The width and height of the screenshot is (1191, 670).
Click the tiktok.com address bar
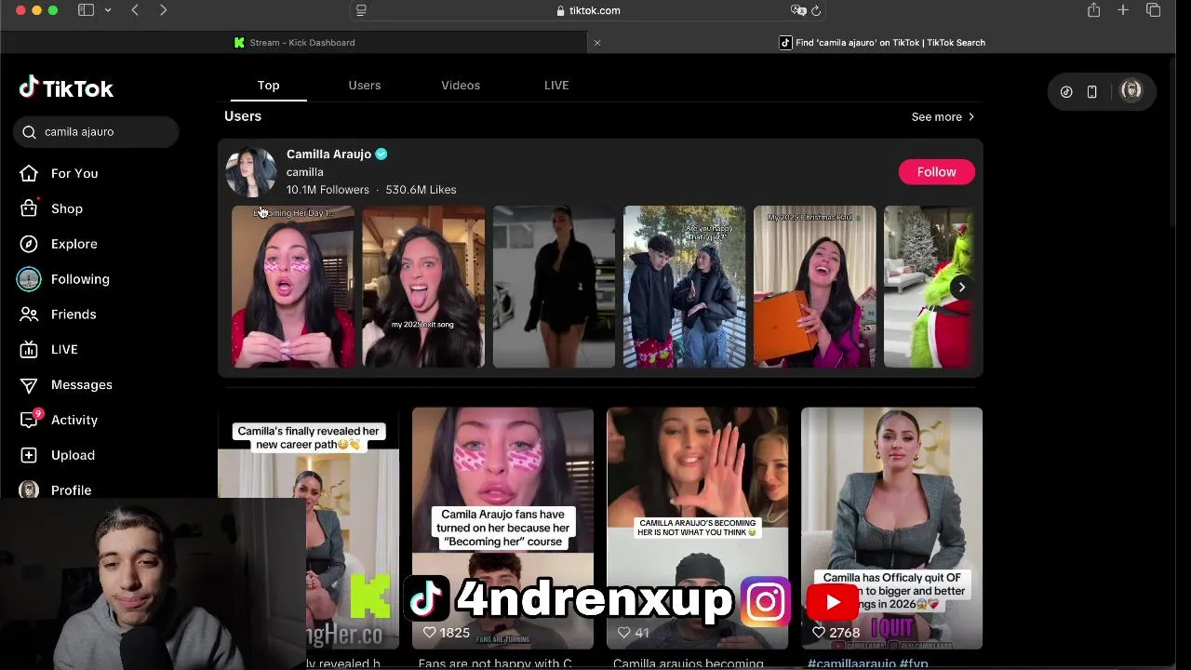(588, 10)
